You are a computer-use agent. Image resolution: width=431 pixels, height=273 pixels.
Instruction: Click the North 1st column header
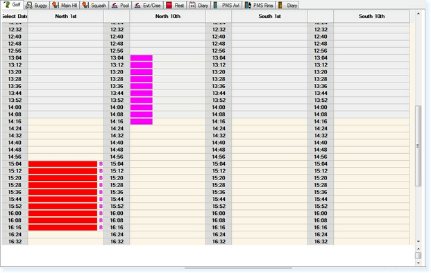(x=66, y=16)
